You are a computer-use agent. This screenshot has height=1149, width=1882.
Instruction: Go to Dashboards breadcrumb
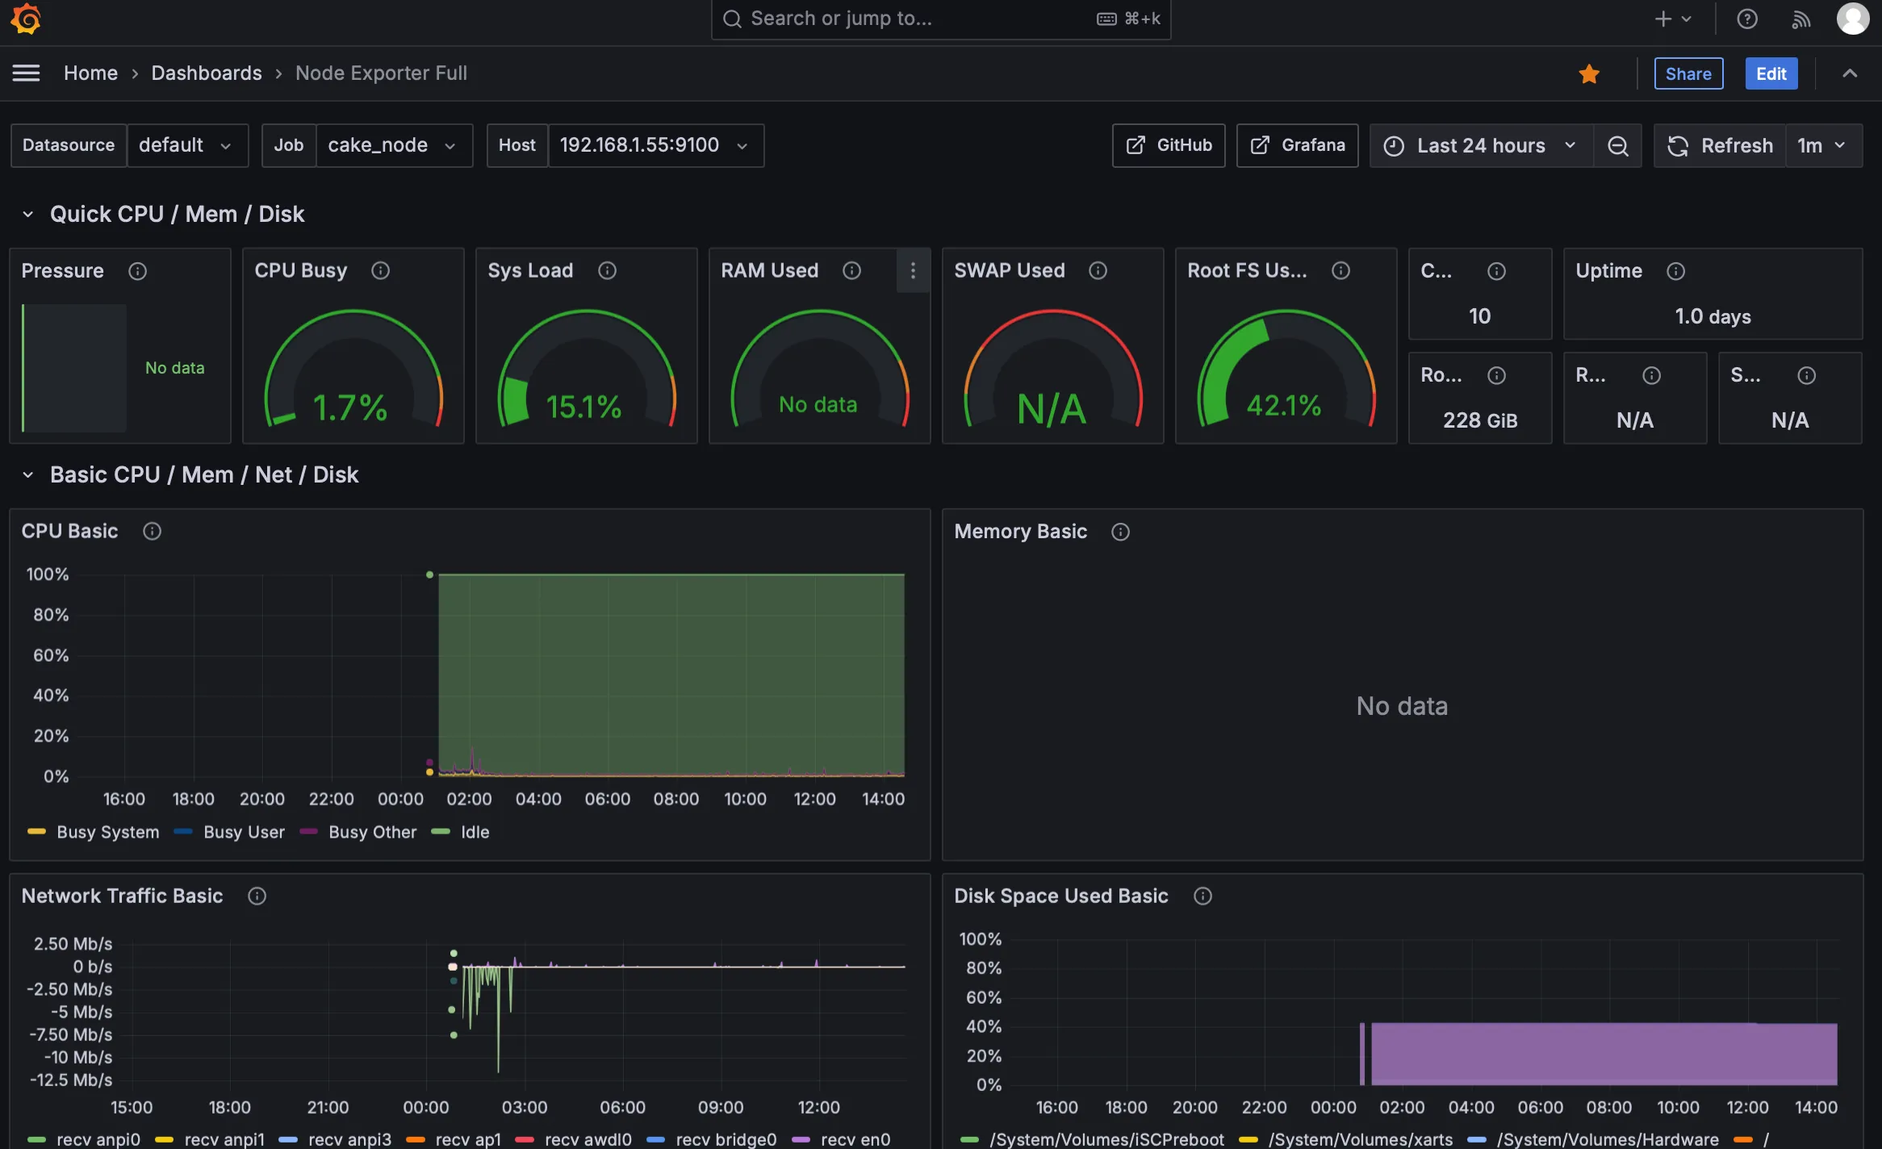coord(207,73)
